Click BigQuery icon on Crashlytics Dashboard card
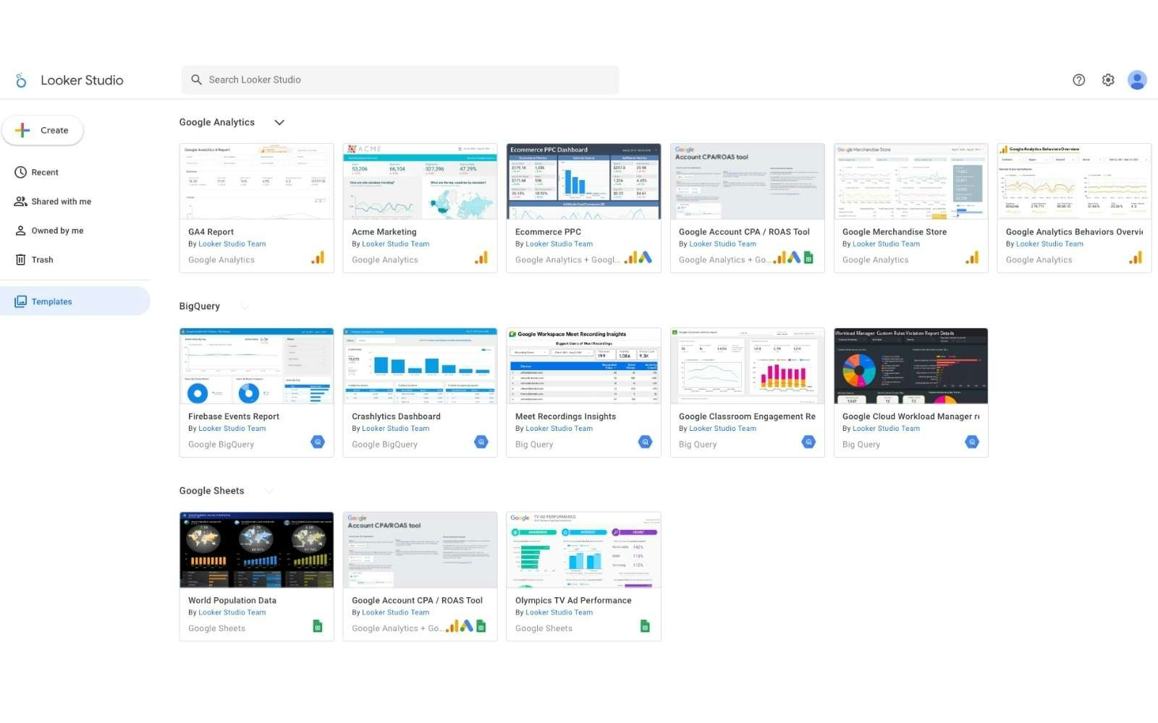Viewport: 1158px width, 723px height. 481,442
